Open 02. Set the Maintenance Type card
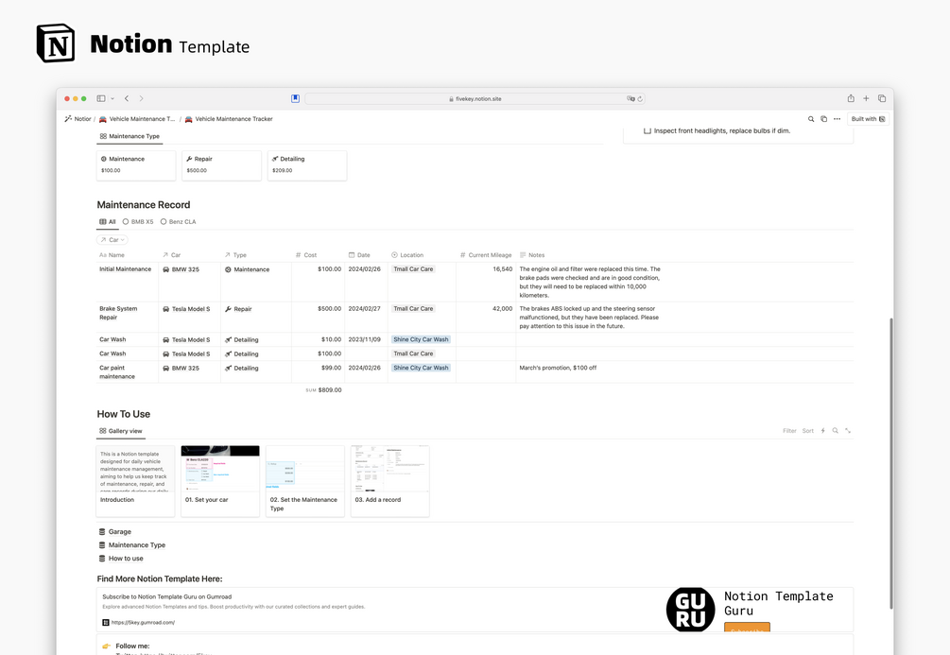 [305, 481]
